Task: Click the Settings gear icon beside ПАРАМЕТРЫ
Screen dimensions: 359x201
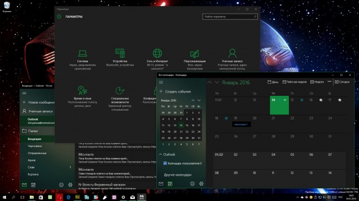Action: click(x=59, y=17)
